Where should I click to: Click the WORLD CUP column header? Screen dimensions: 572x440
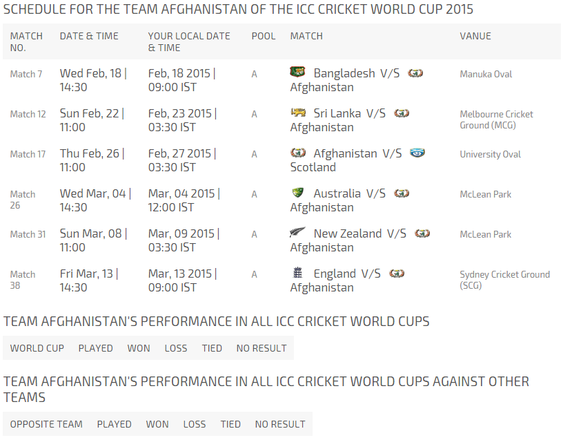(37, 348)
